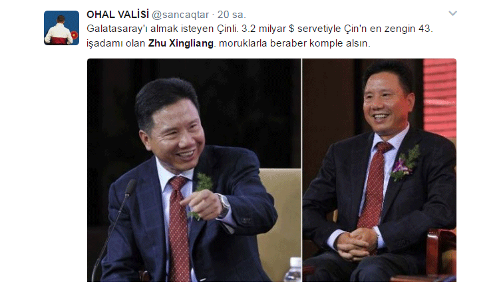Image resolution: width=499 pixels, height=286 pixels.
Task: Open the right photo in the tweet
Action: coord(379,170)
